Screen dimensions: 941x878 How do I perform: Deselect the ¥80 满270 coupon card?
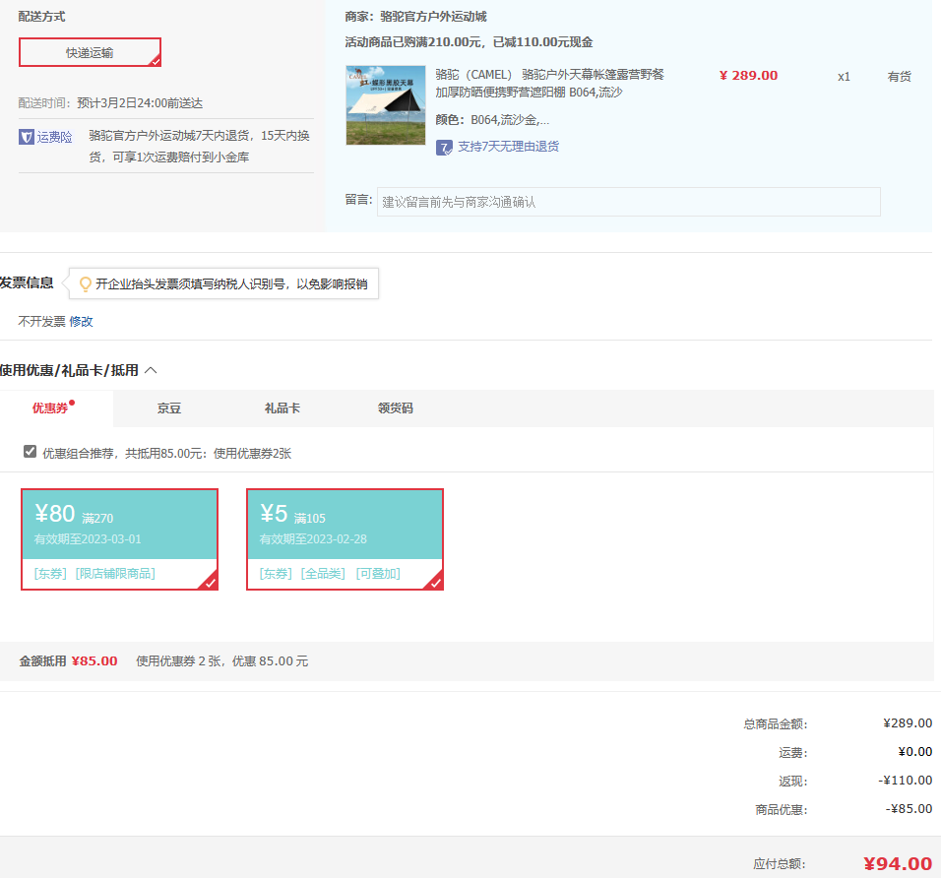pos(119,539)
